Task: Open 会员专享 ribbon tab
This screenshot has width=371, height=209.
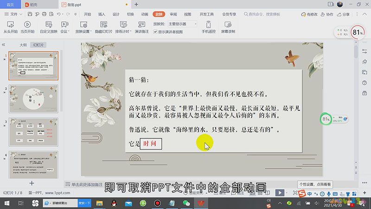Action: pyautogui.click(x=229, y=14)
